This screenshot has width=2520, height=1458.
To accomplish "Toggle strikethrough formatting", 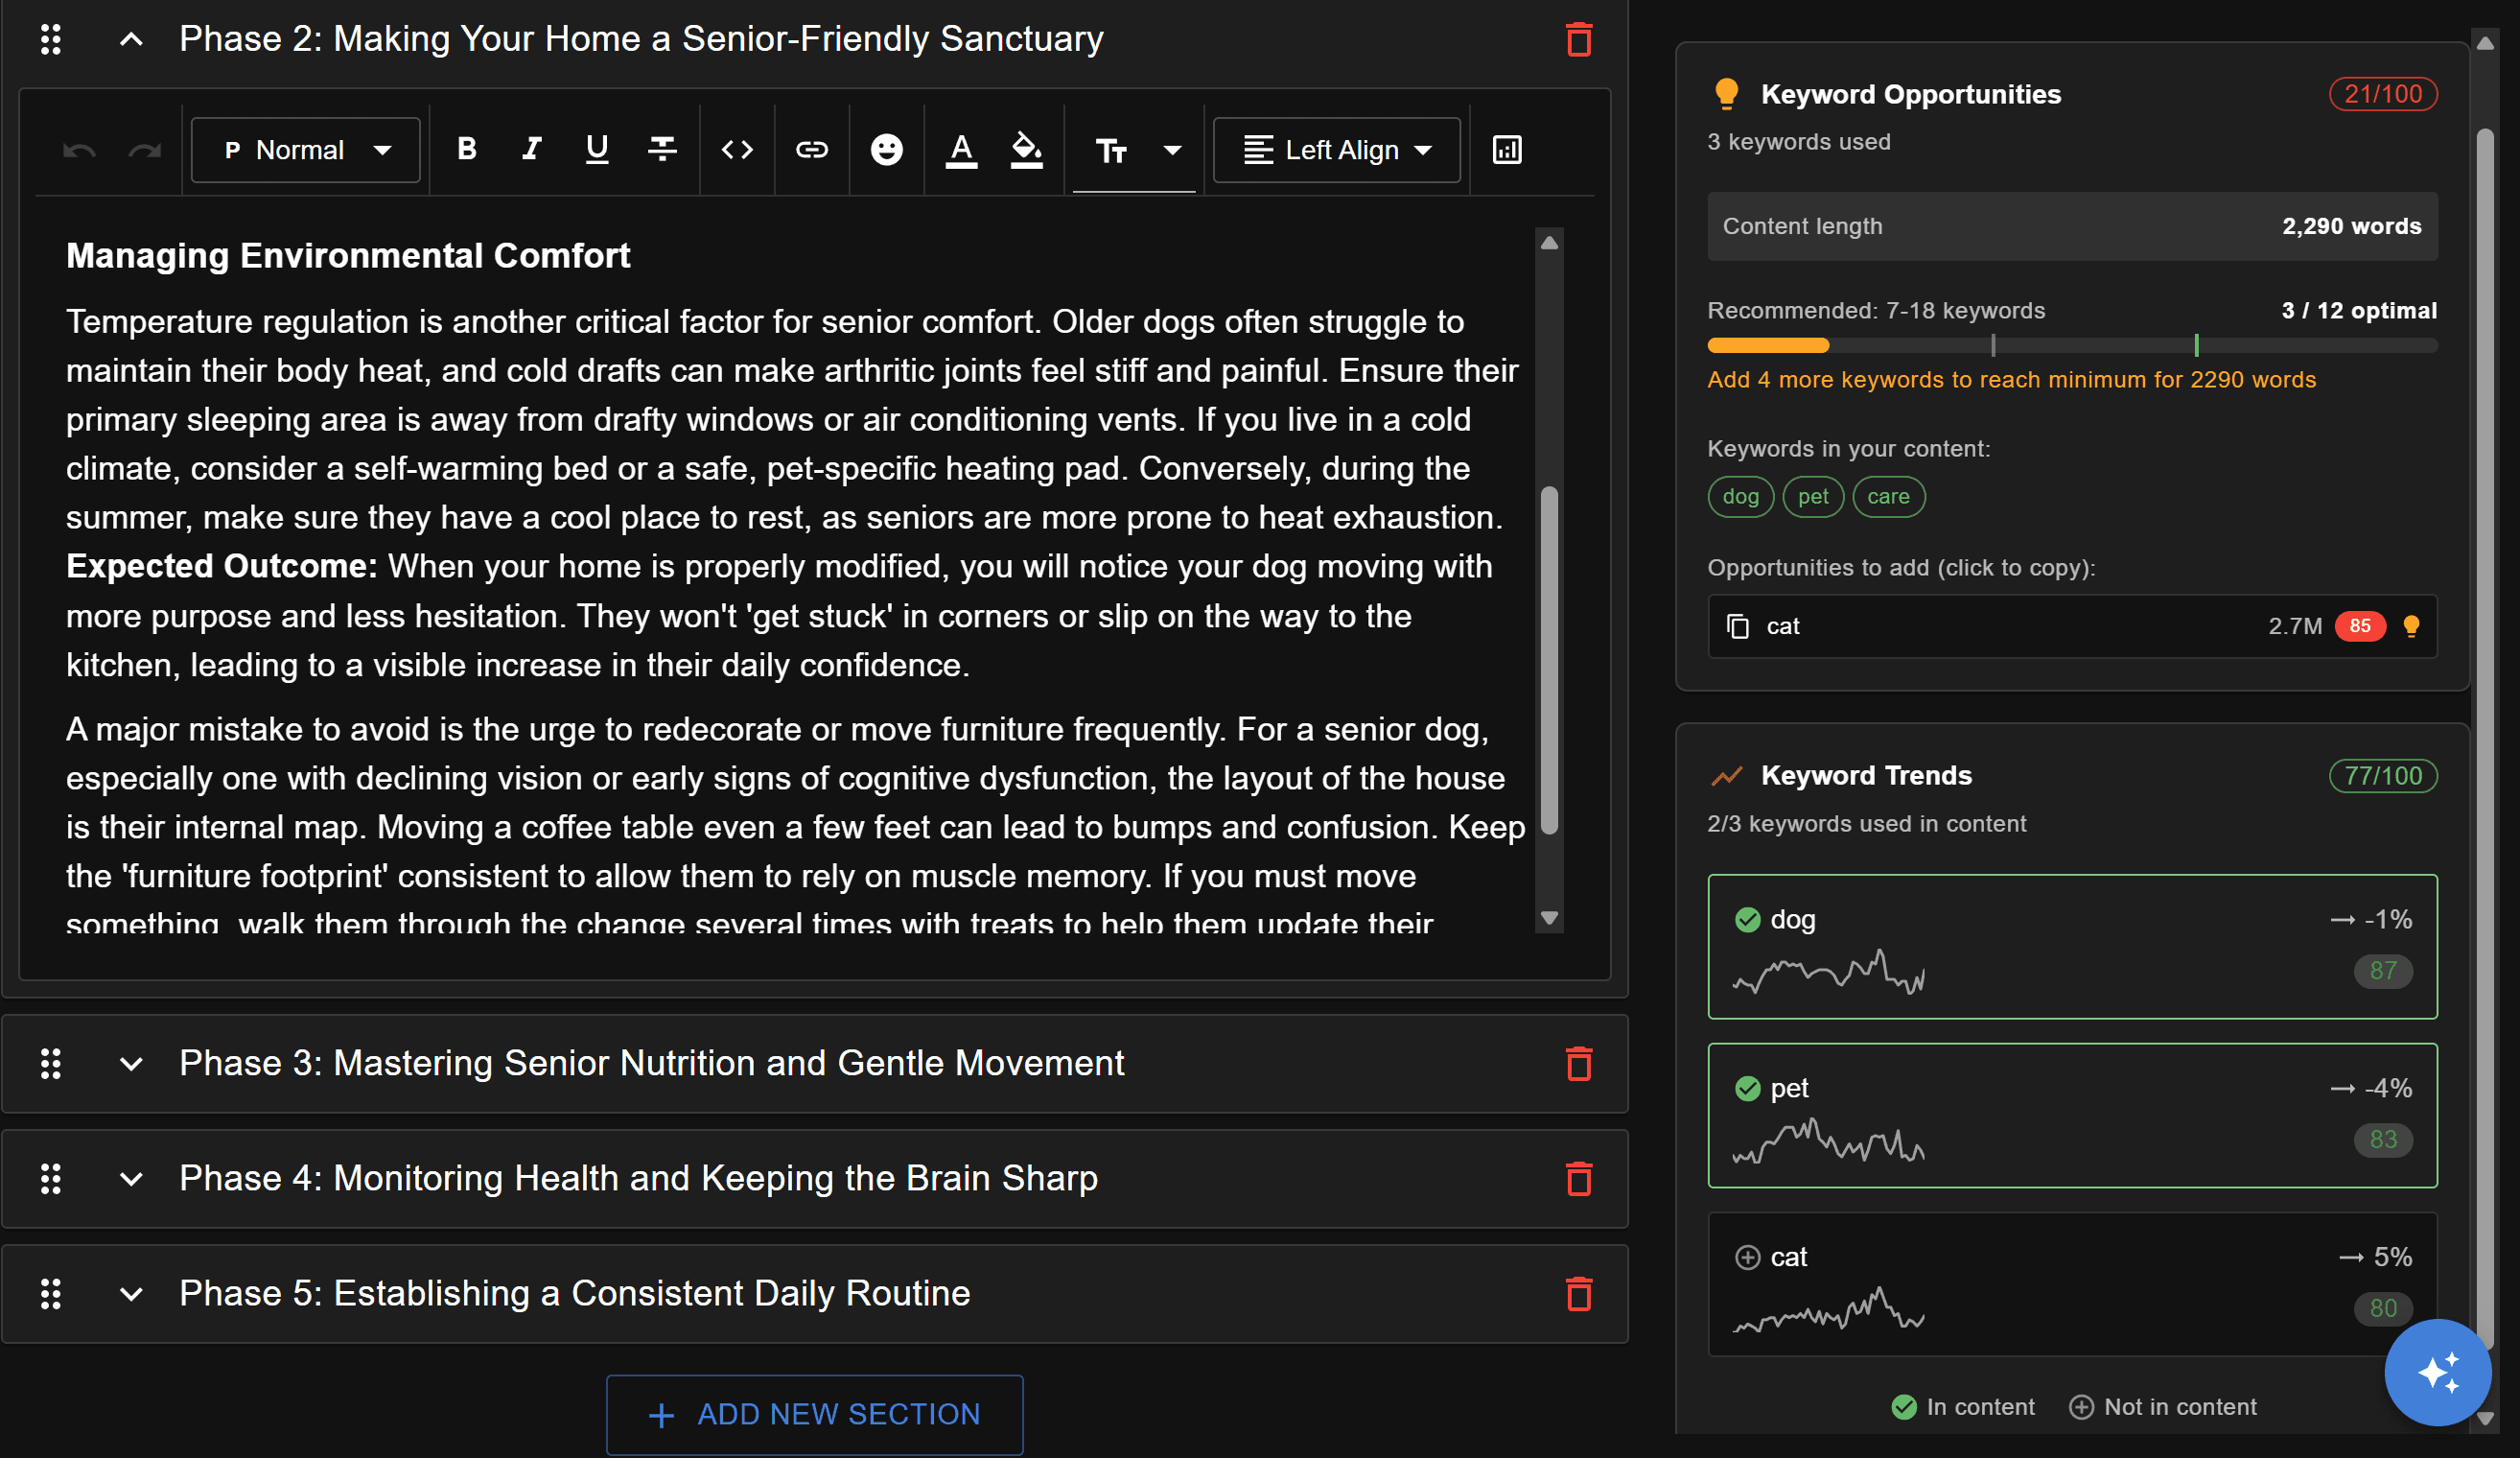I will pyautogui.click(x=662, y=150).
